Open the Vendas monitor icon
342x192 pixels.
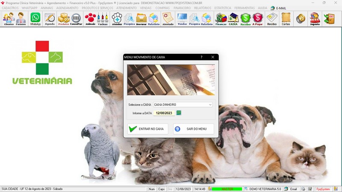pyautogui.click(x=182, y=19)
